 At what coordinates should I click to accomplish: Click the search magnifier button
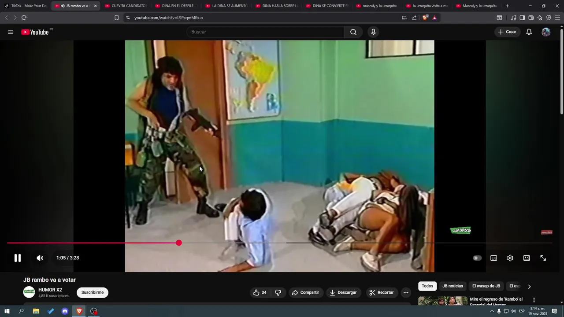pyautogui.click(x=353, y=32)
